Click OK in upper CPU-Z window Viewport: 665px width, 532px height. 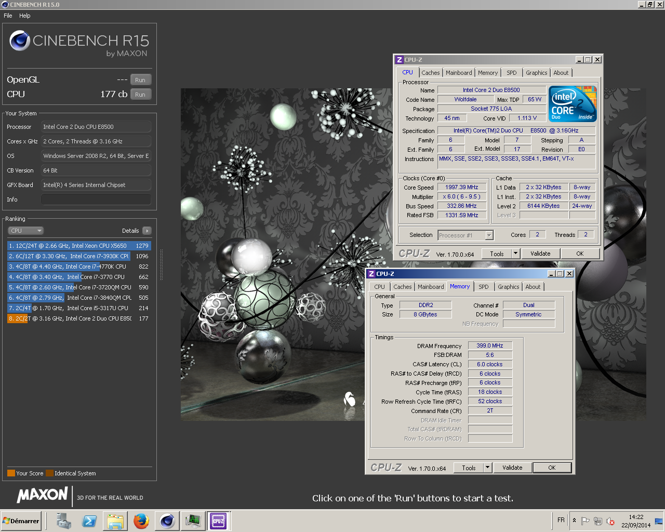tap(580, 254)
